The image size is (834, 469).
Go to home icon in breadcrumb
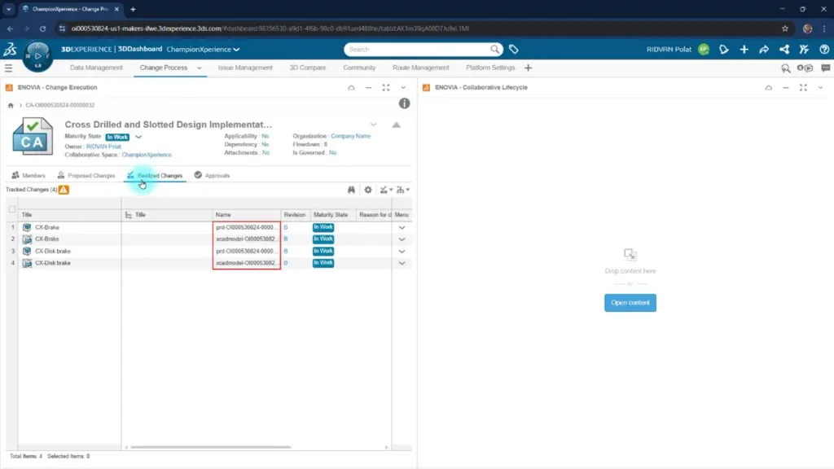[11, 105]
